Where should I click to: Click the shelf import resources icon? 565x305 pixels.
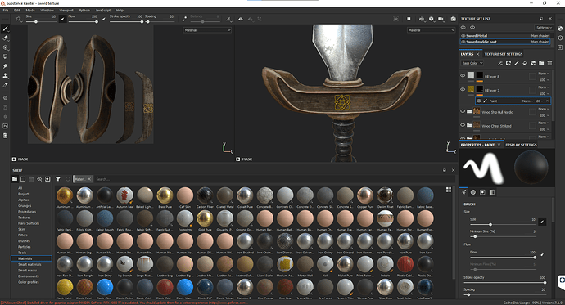pyautogui.click(x=47, y=179)
